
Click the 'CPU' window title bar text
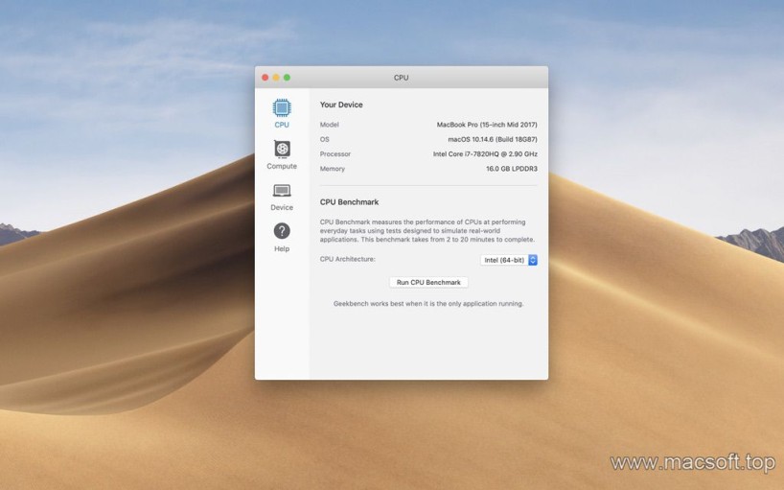click(x=401, y=78)
